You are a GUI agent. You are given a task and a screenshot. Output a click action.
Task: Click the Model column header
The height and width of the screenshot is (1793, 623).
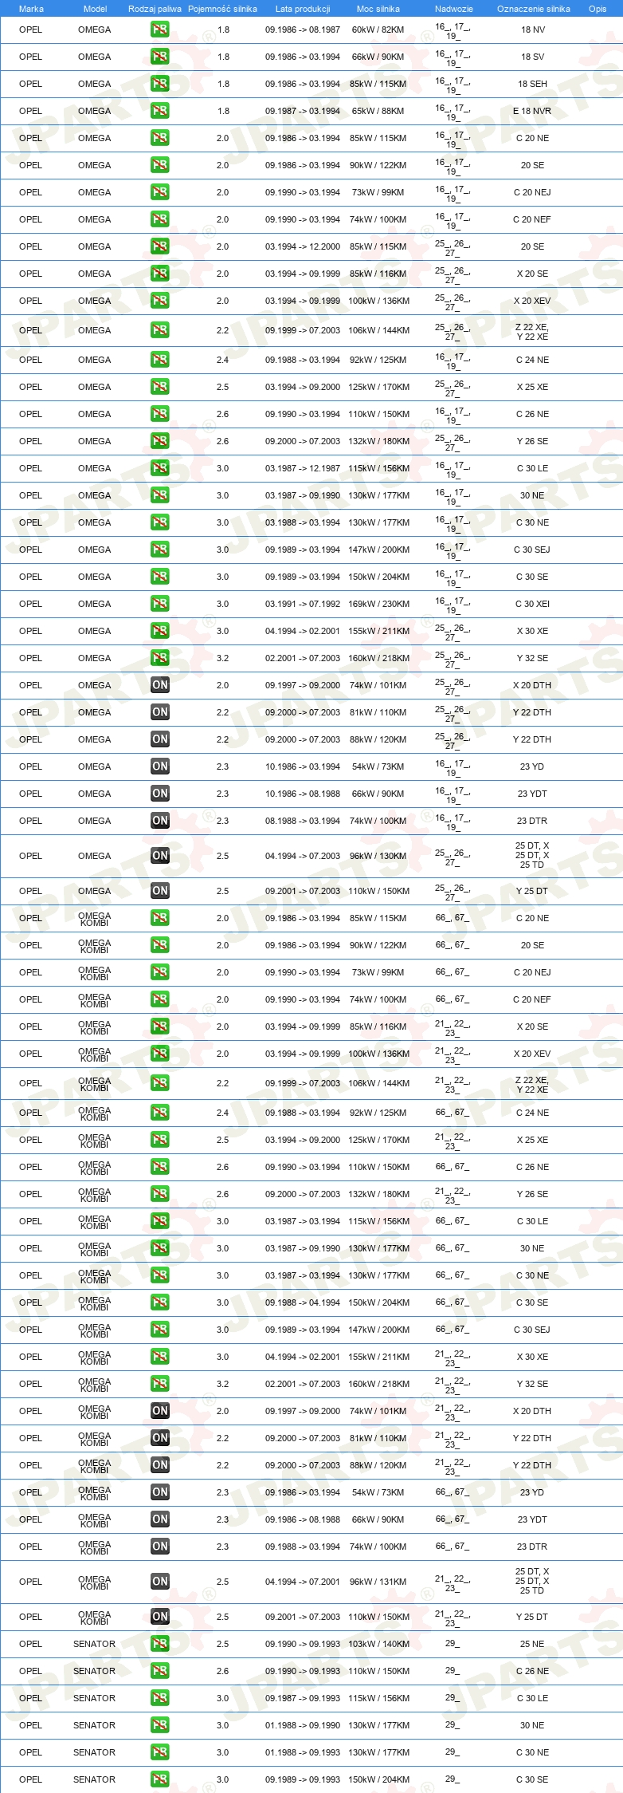(95, 9)
